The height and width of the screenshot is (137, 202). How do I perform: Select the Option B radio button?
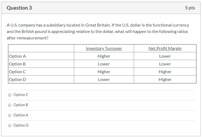point(10,105)
